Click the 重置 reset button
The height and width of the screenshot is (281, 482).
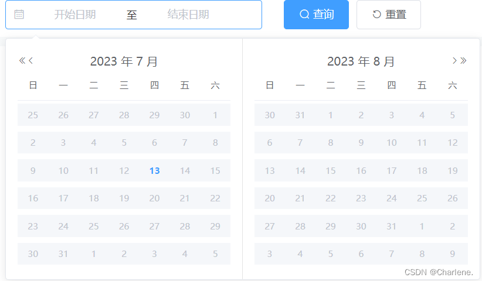point(389,15)
